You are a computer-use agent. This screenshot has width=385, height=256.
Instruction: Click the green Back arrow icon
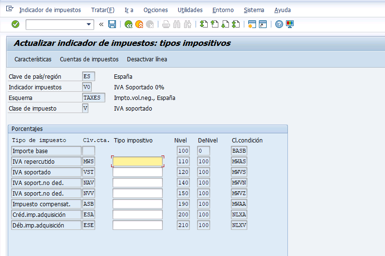click(x=128, y=24)
